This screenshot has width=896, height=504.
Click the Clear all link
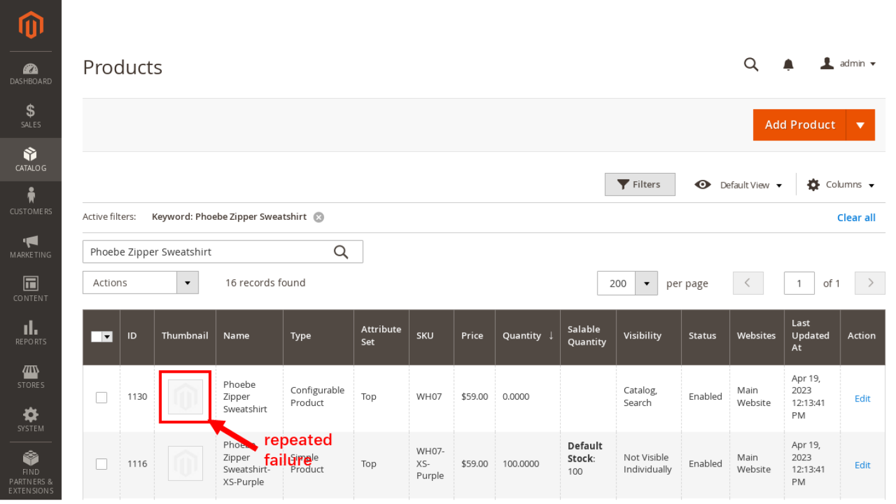(855, 218)
